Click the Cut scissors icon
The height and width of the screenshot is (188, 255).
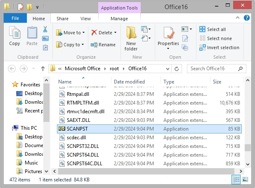[x=45, y=29]
